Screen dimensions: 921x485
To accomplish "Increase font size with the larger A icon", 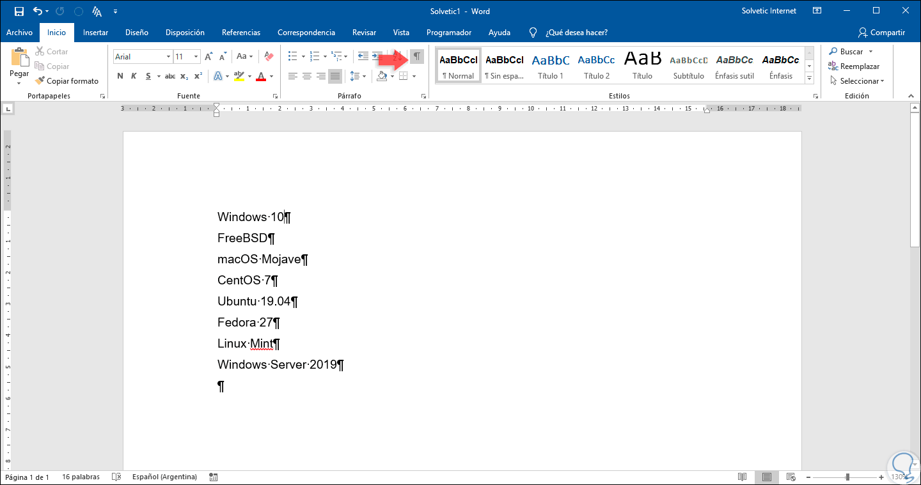I will (209, 57).
